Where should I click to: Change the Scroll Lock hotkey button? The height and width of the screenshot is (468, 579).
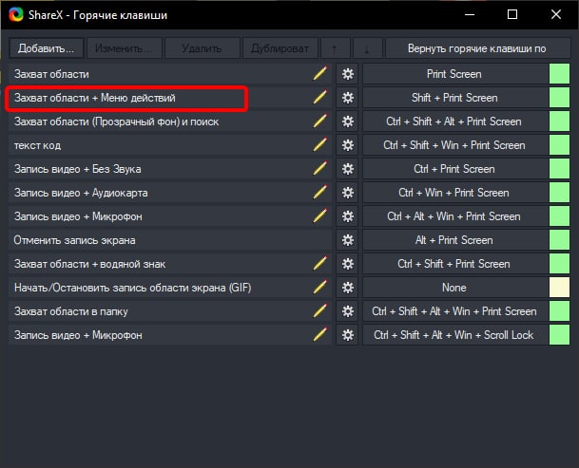(x=454, y=335)
